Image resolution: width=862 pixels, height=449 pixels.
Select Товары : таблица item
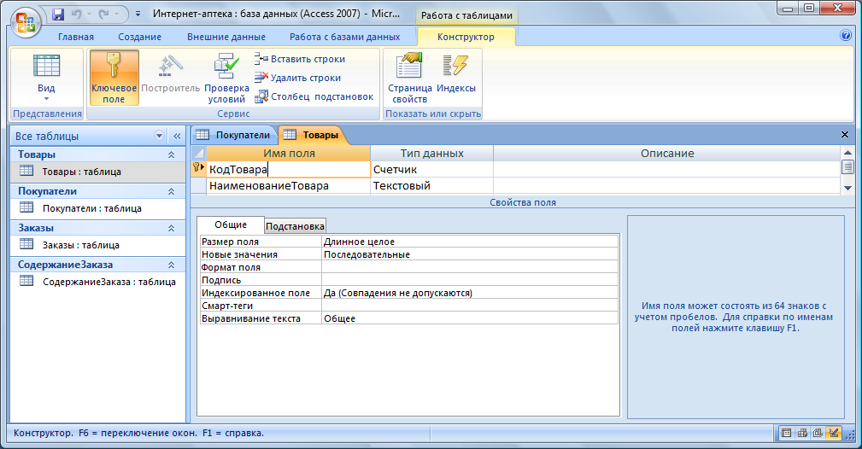pos(98,172)
